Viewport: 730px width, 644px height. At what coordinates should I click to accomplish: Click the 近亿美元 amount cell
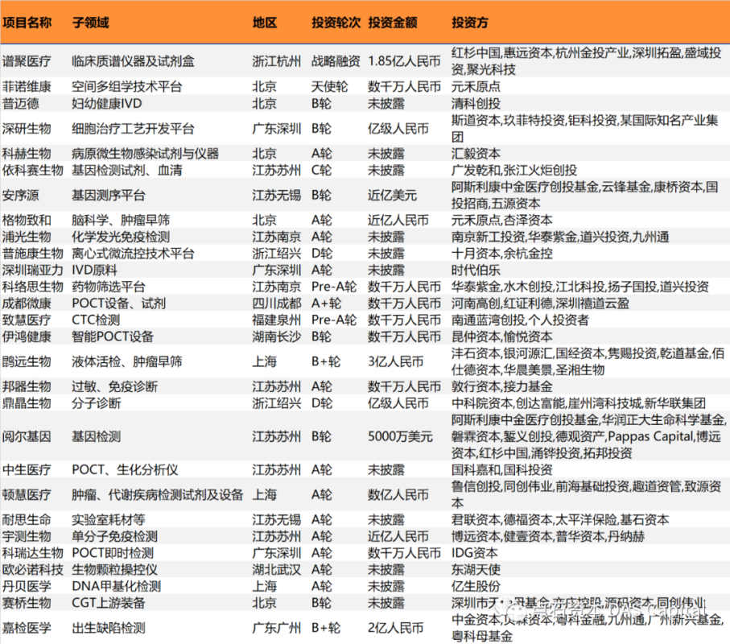(392, 196)
